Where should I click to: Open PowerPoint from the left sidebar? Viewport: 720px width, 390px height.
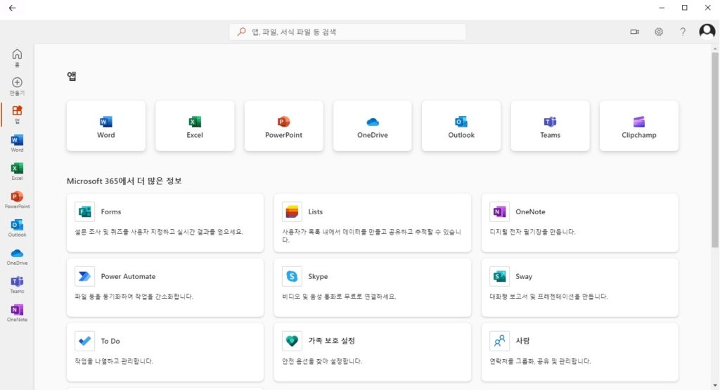[x=17, y=200]
